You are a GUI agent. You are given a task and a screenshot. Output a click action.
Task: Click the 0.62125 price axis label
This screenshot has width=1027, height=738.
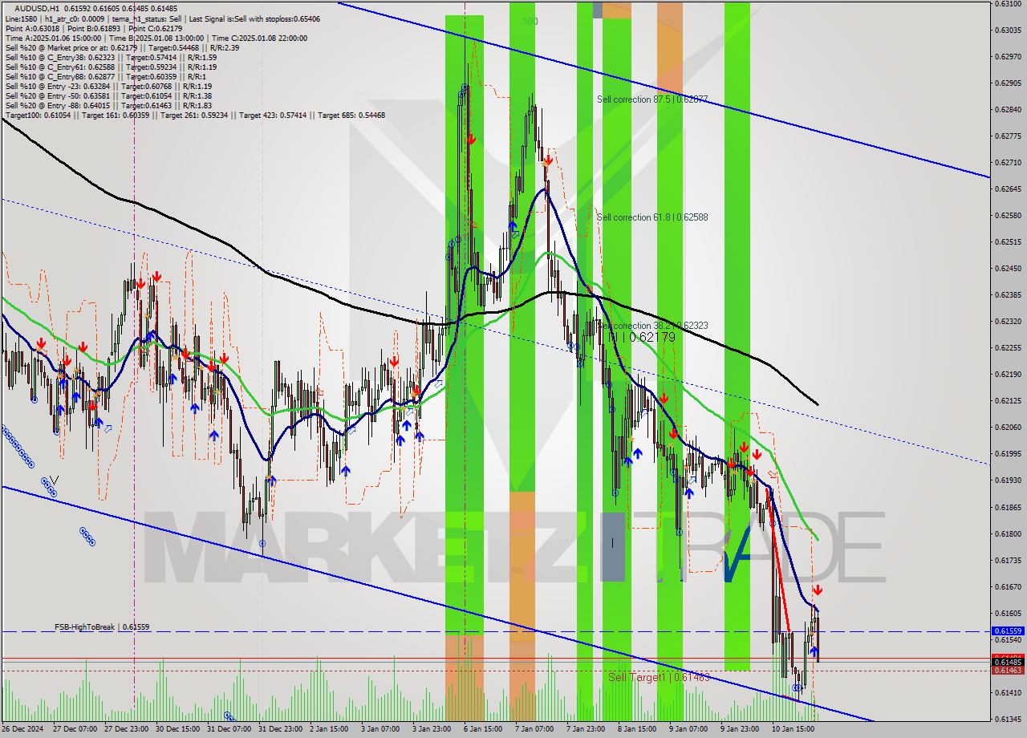click(1007, 401)
